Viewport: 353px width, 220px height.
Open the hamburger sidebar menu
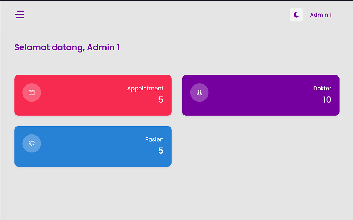pos(19,15)
